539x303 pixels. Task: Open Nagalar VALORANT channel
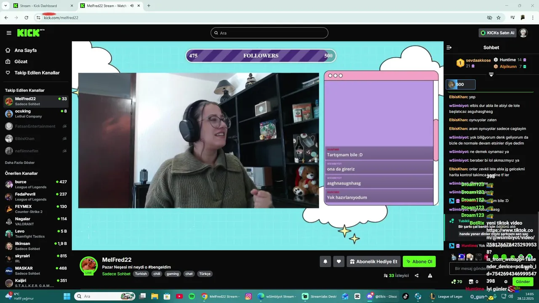[x=36, y=221]
